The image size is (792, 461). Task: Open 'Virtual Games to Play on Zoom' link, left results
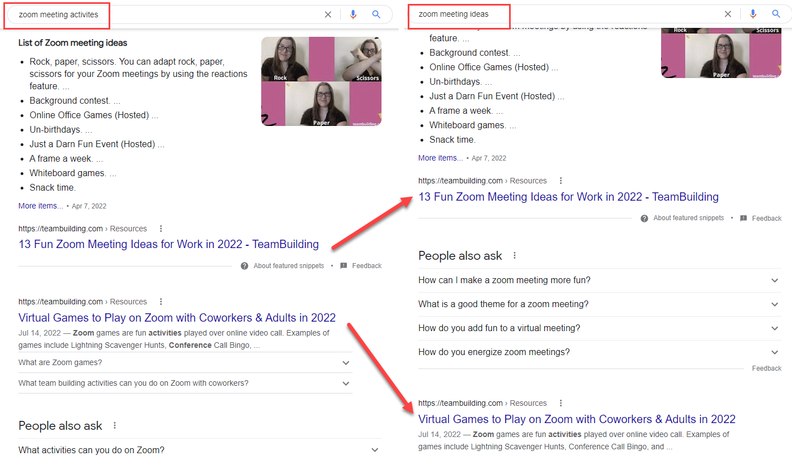pyautogui.click(x=177, y=318)
